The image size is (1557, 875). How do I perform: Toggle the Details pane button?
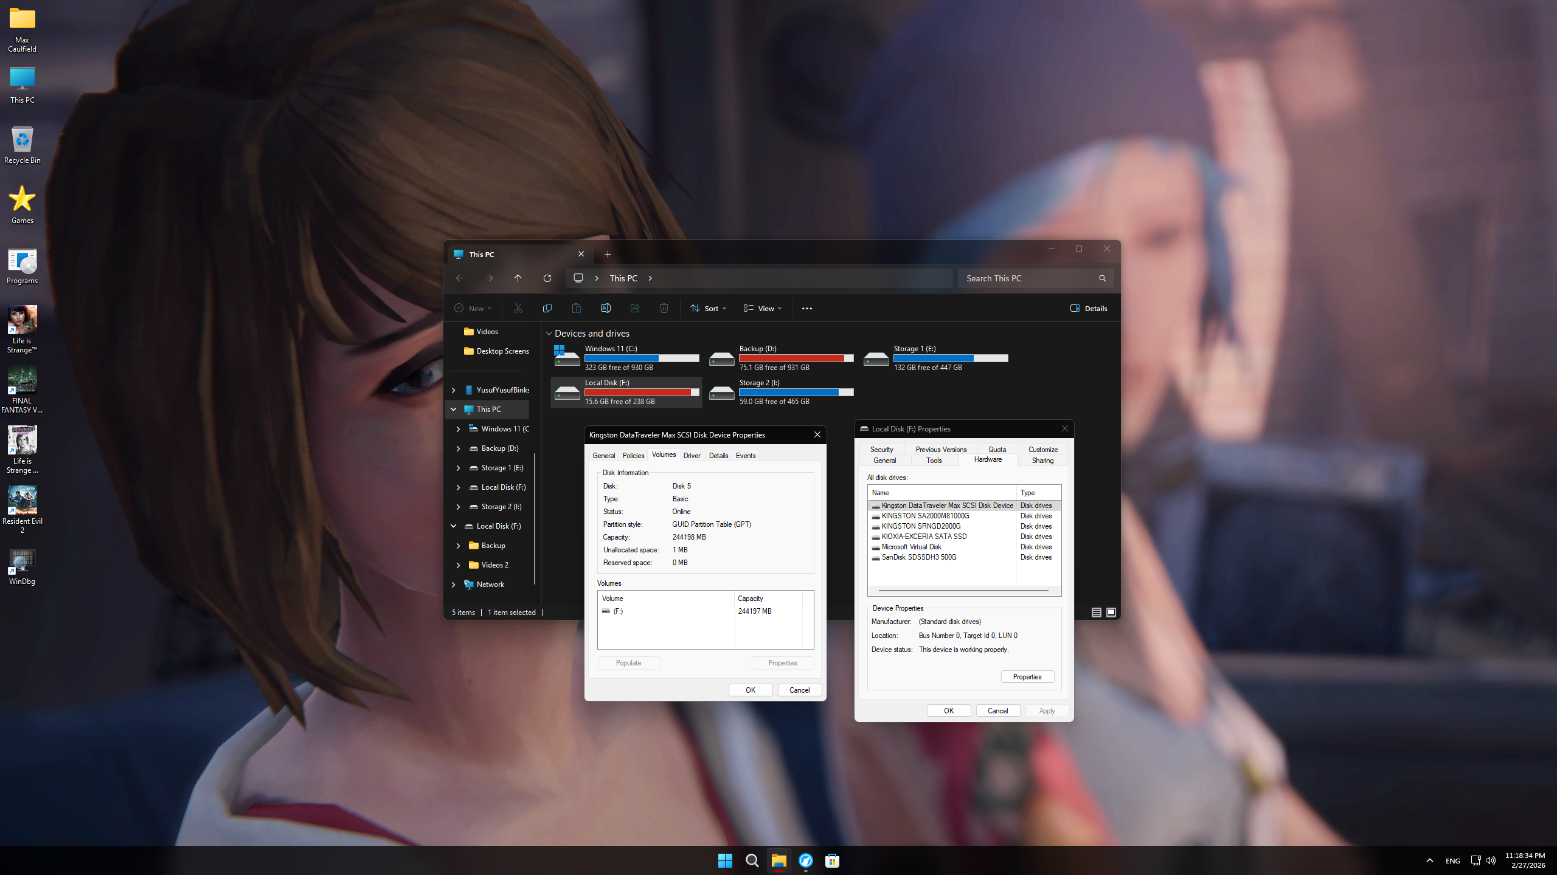[x=1089, y=309]
